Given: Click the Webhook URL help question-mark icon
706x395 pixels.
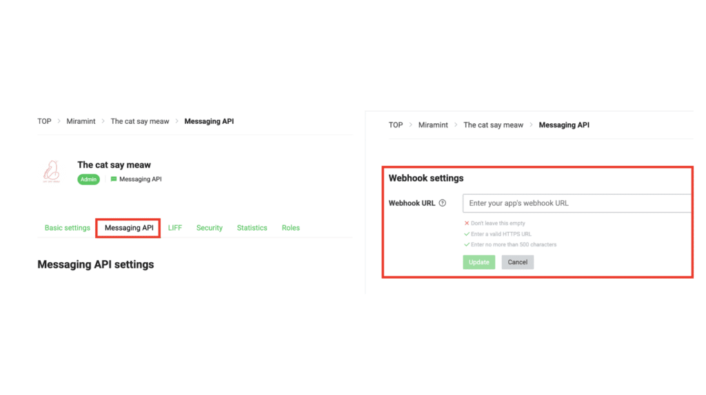Looking at the screenshot, I should (x=442, y=203).
